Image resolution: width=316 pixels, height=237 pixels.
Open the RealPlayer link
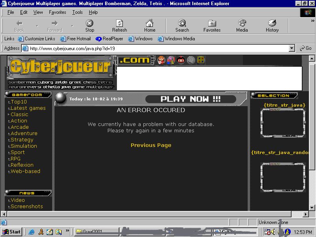coord(109,39)
